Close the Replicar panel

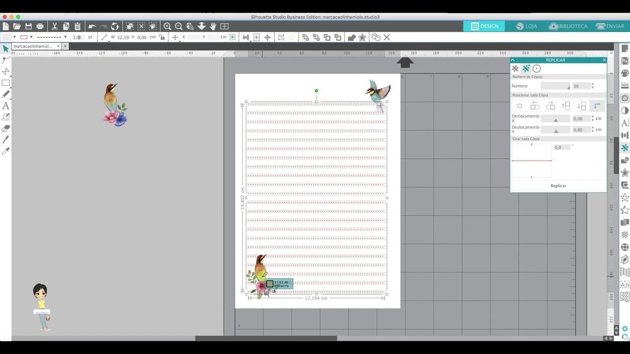(x=604, y=60)
